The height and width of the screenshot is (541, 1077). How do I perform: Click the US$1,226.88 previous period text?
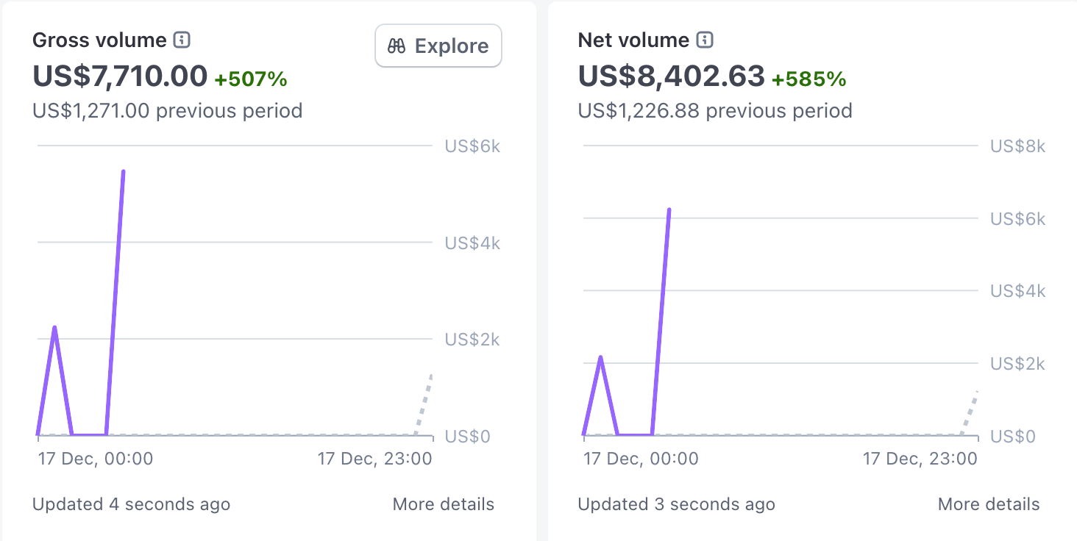[714, 111]
